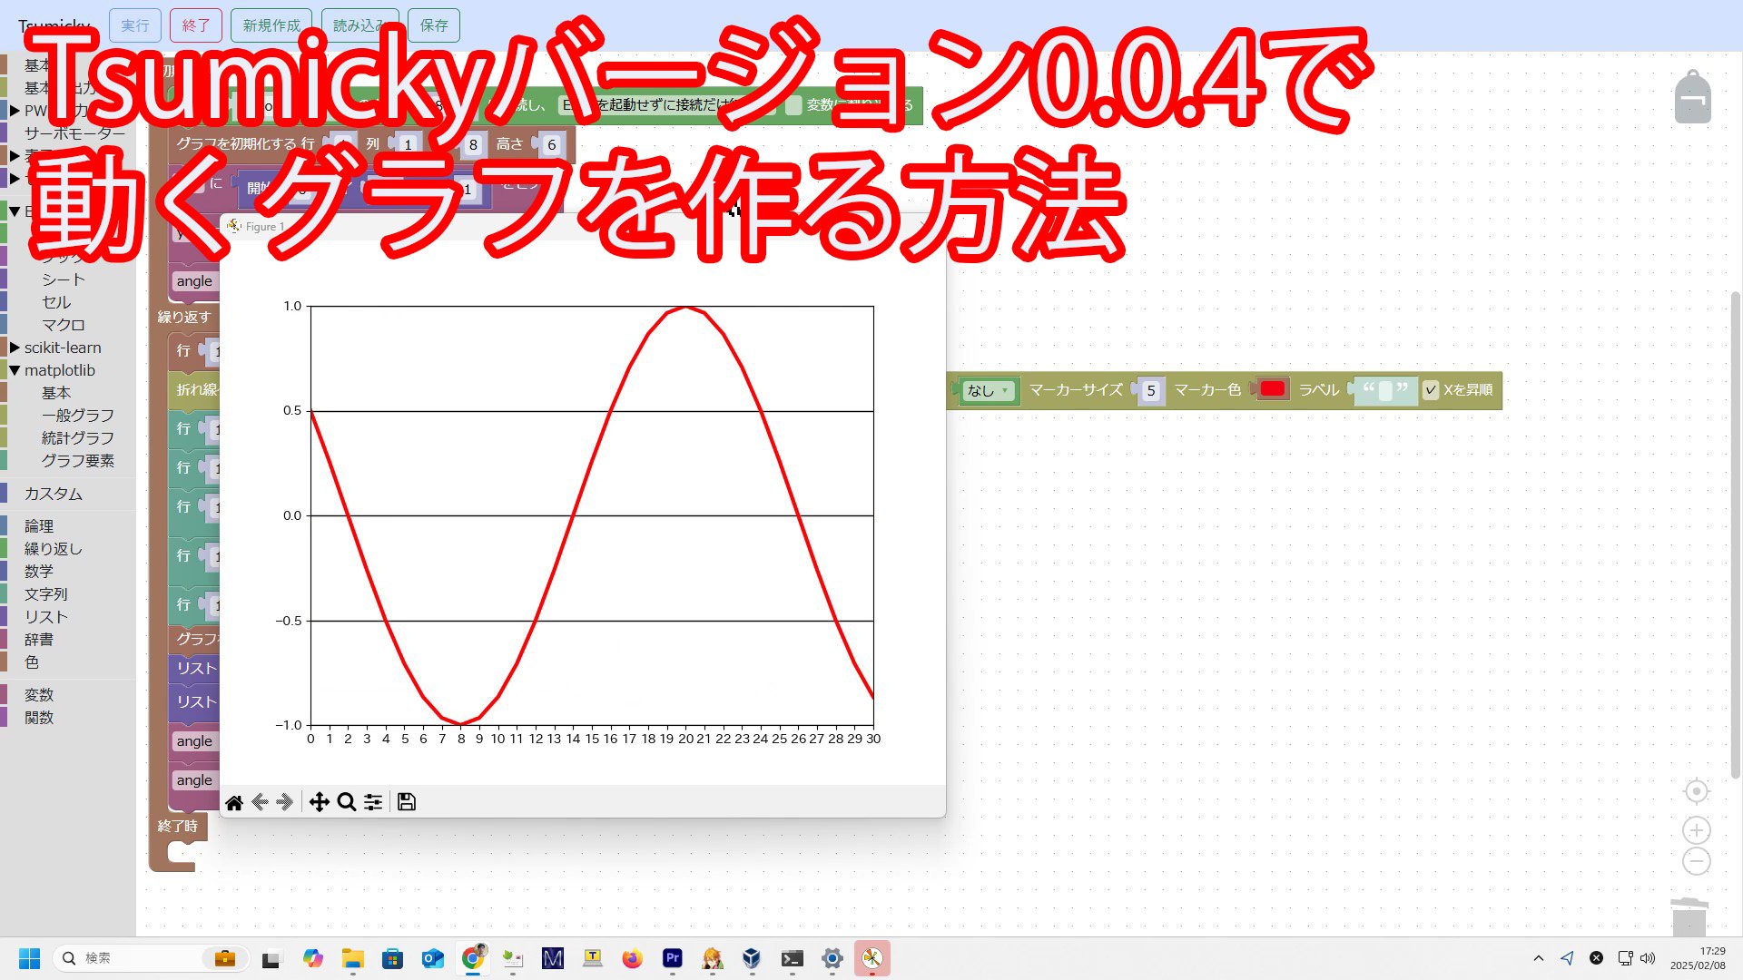
Task: Open Firefox from the taskbar
Action: (633, 958)
